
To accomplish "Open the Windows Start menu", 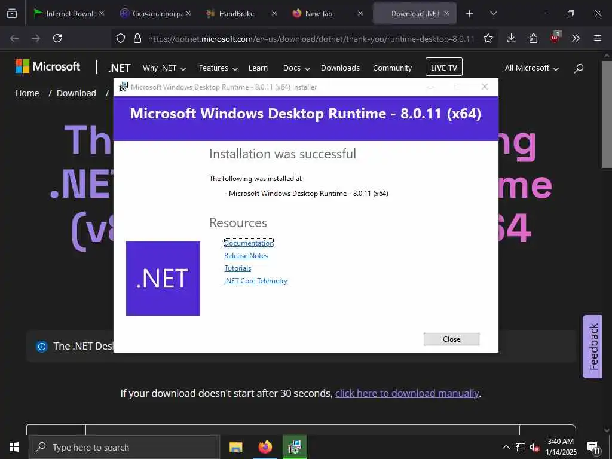I will [x=14, y=447].
